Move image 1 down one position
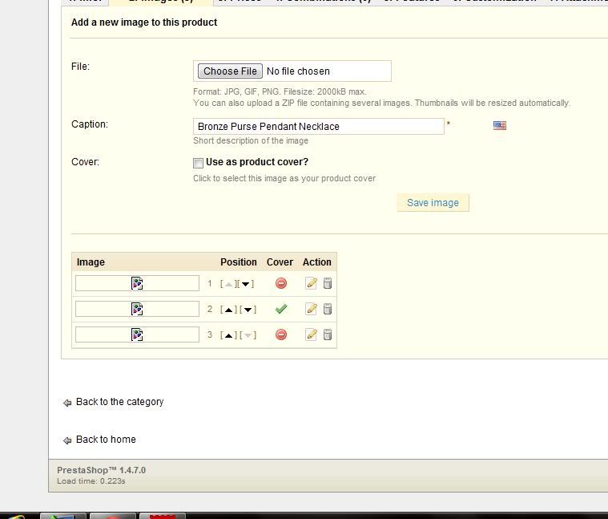Image resolution: width=608 pixels, height=519 pixels. [248, 284]
